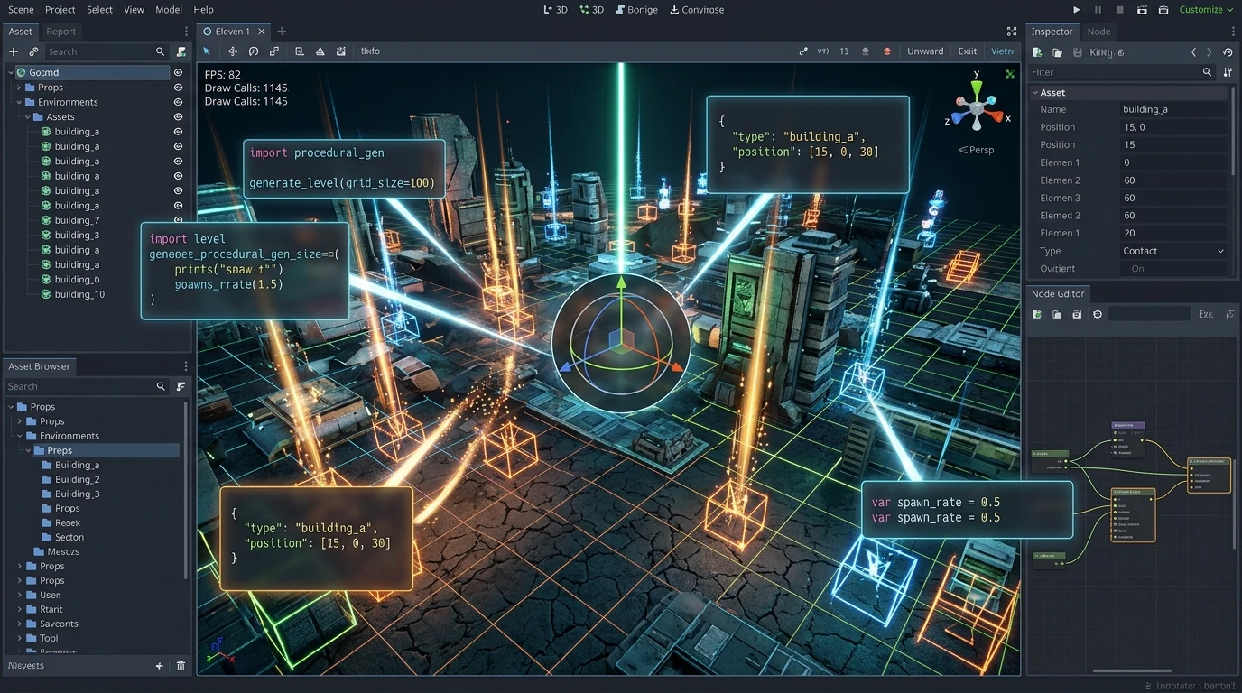Click the Convirase button in top bar
The image size is (1242, 693).
tap(697, 10)
